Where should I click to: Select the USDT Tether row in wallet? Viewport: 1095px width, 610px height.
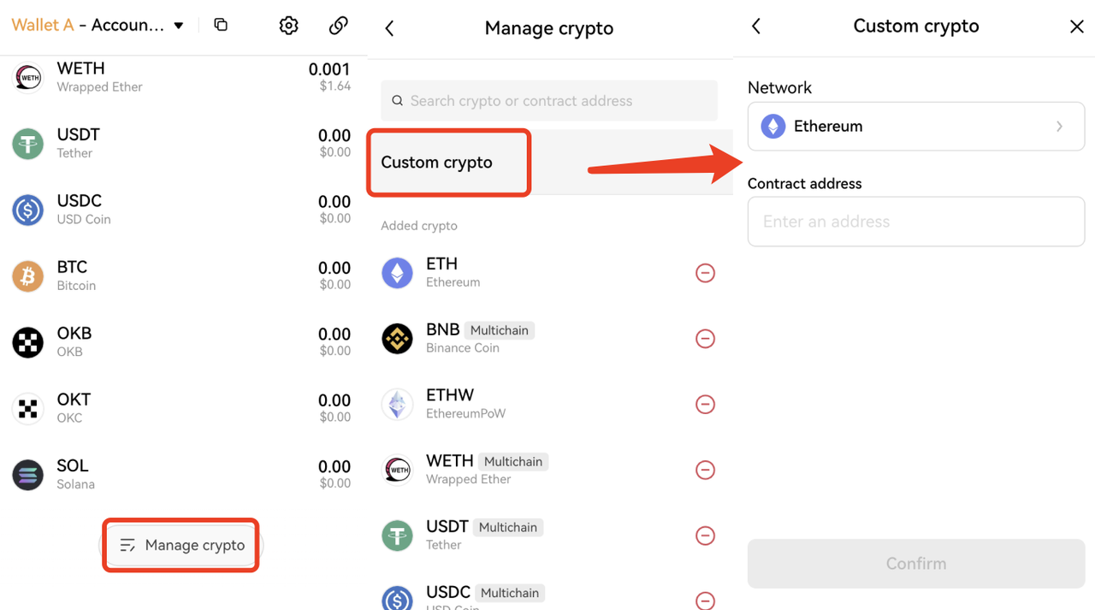(x=181, y=144)
